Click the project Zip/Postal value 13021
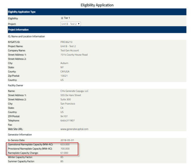 click(x=64, y=76)
